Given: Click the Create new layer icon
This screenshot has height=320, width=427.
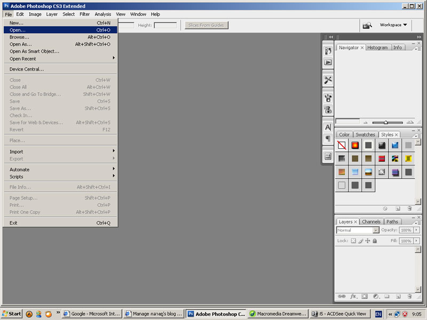Looking at the screenshot, I should (x=398, y=297).
